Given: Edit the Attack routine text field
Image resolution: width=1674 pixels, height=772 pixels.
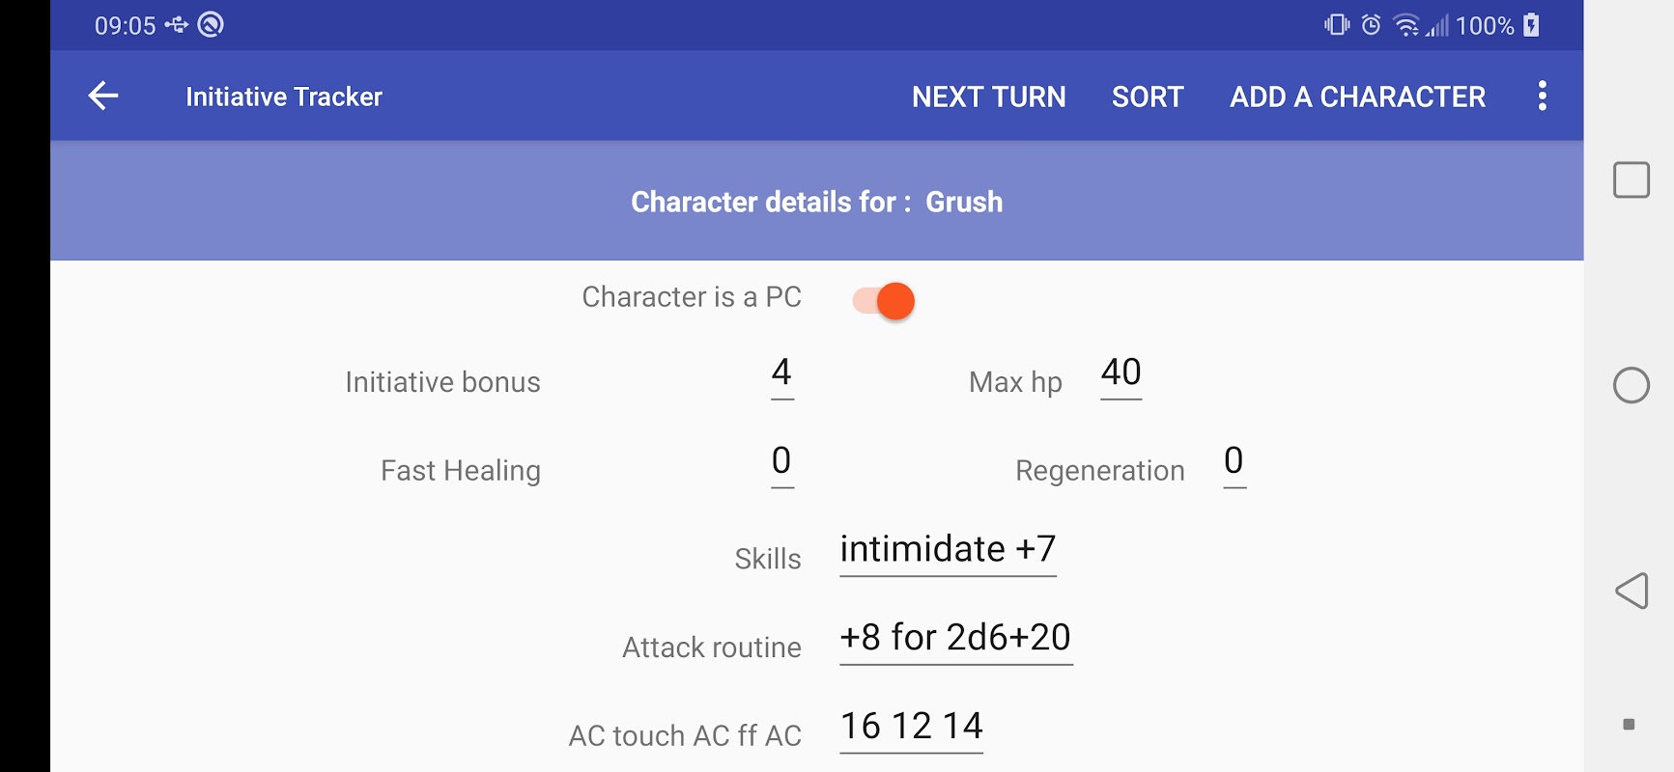Looking at the screenshot, I should click(955, 641).
